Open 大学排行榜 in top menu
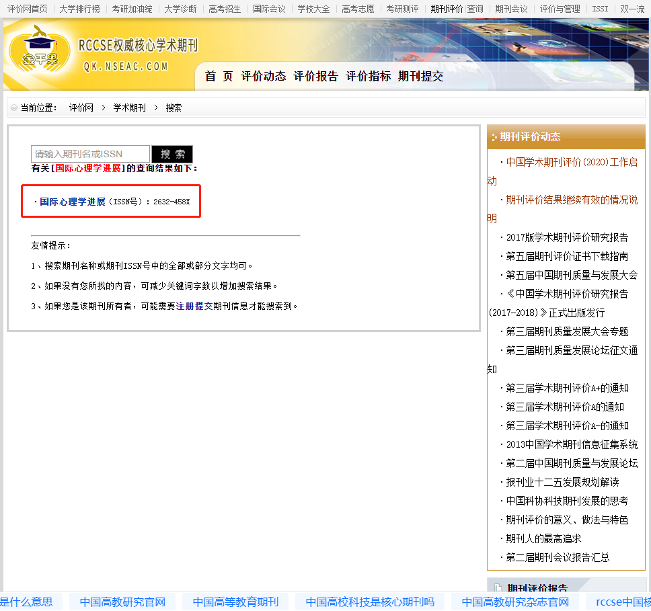 (x=79, y=9)
